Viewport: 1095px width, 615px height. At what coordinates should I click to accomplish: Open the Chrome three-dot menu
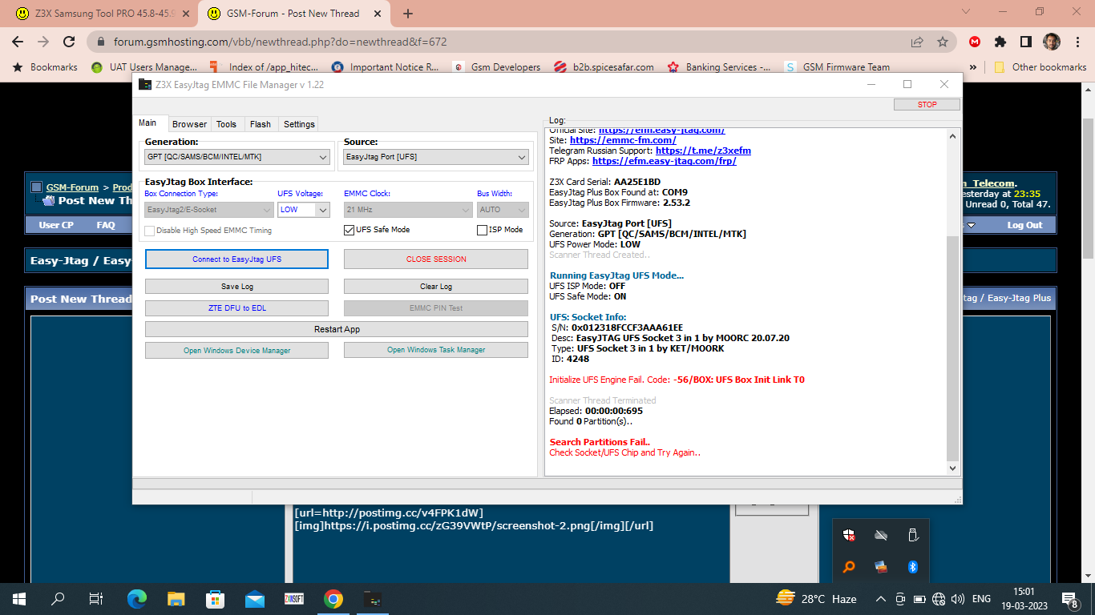click(x=1076, y=42)
